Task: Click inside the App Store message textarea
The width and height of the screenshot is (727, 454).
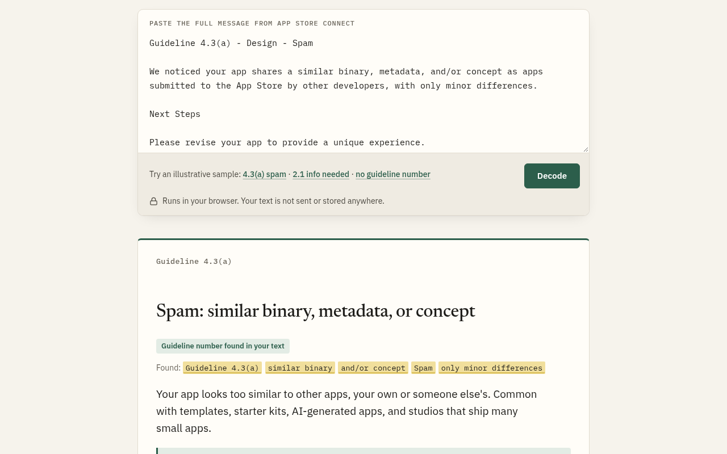Action: [363, 92]
